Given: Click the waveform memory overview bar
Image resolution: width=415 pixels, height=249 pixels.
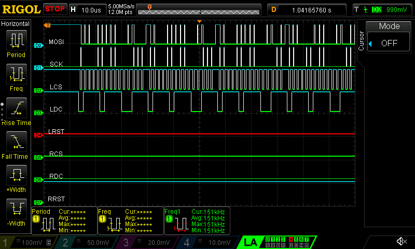Looking at the screenshot, I should point(199,10).
